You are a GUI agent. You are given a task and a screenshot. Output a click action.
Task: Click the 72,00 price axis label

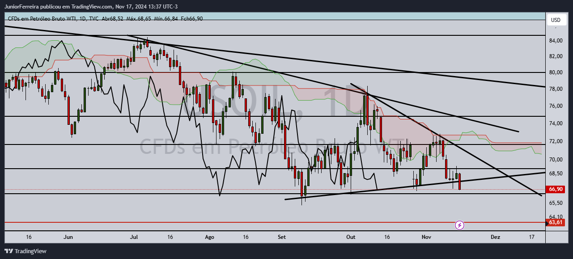pos(556,141)
